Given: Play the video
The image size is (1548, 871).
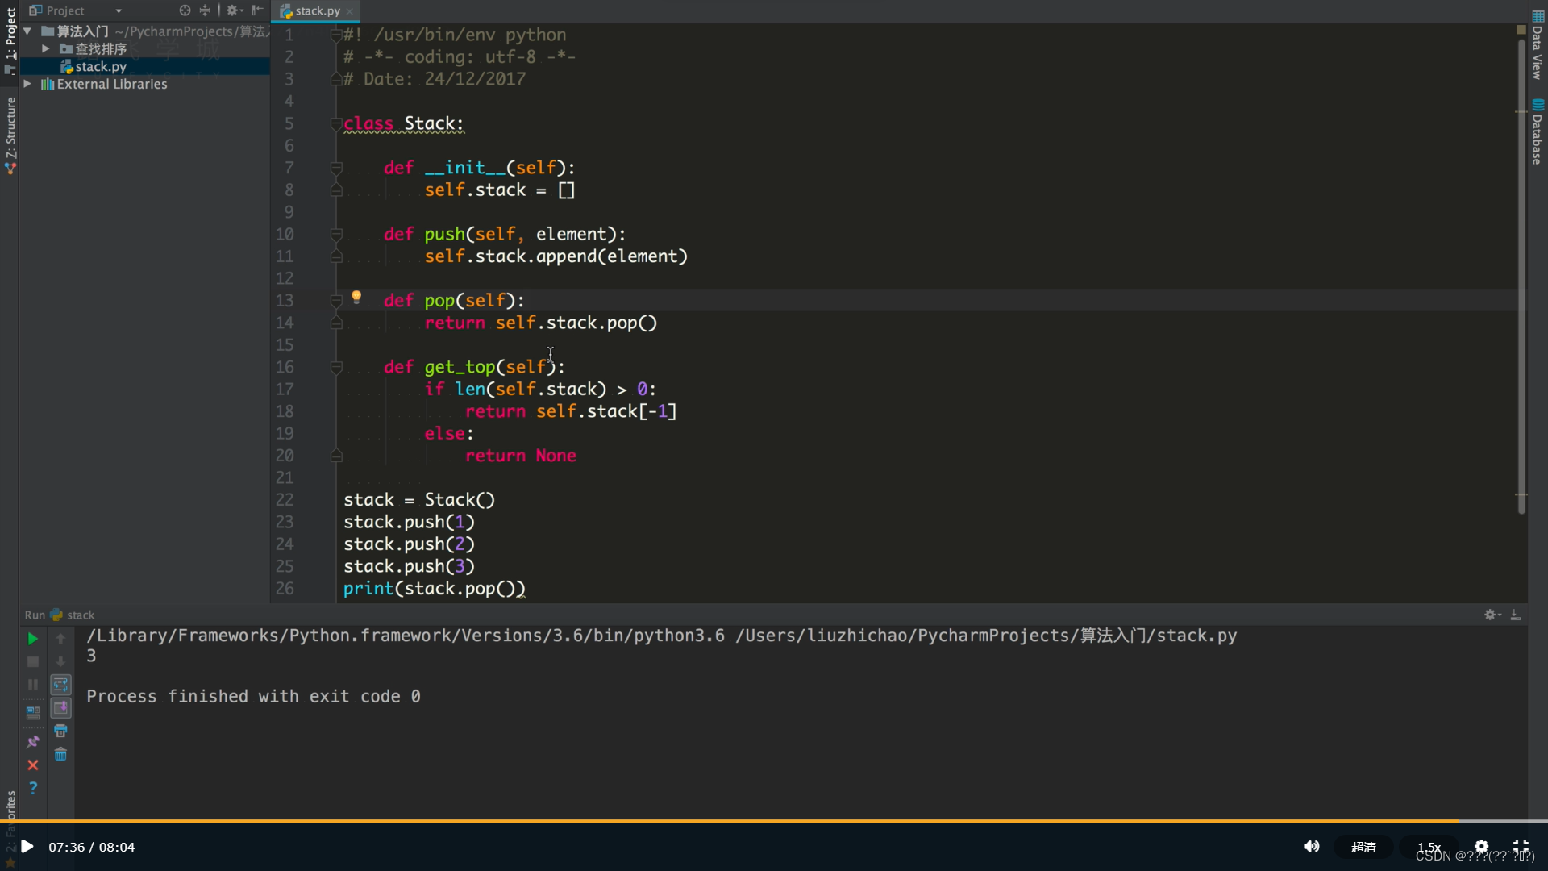Looking at the screenshot, I should (27, 847).
